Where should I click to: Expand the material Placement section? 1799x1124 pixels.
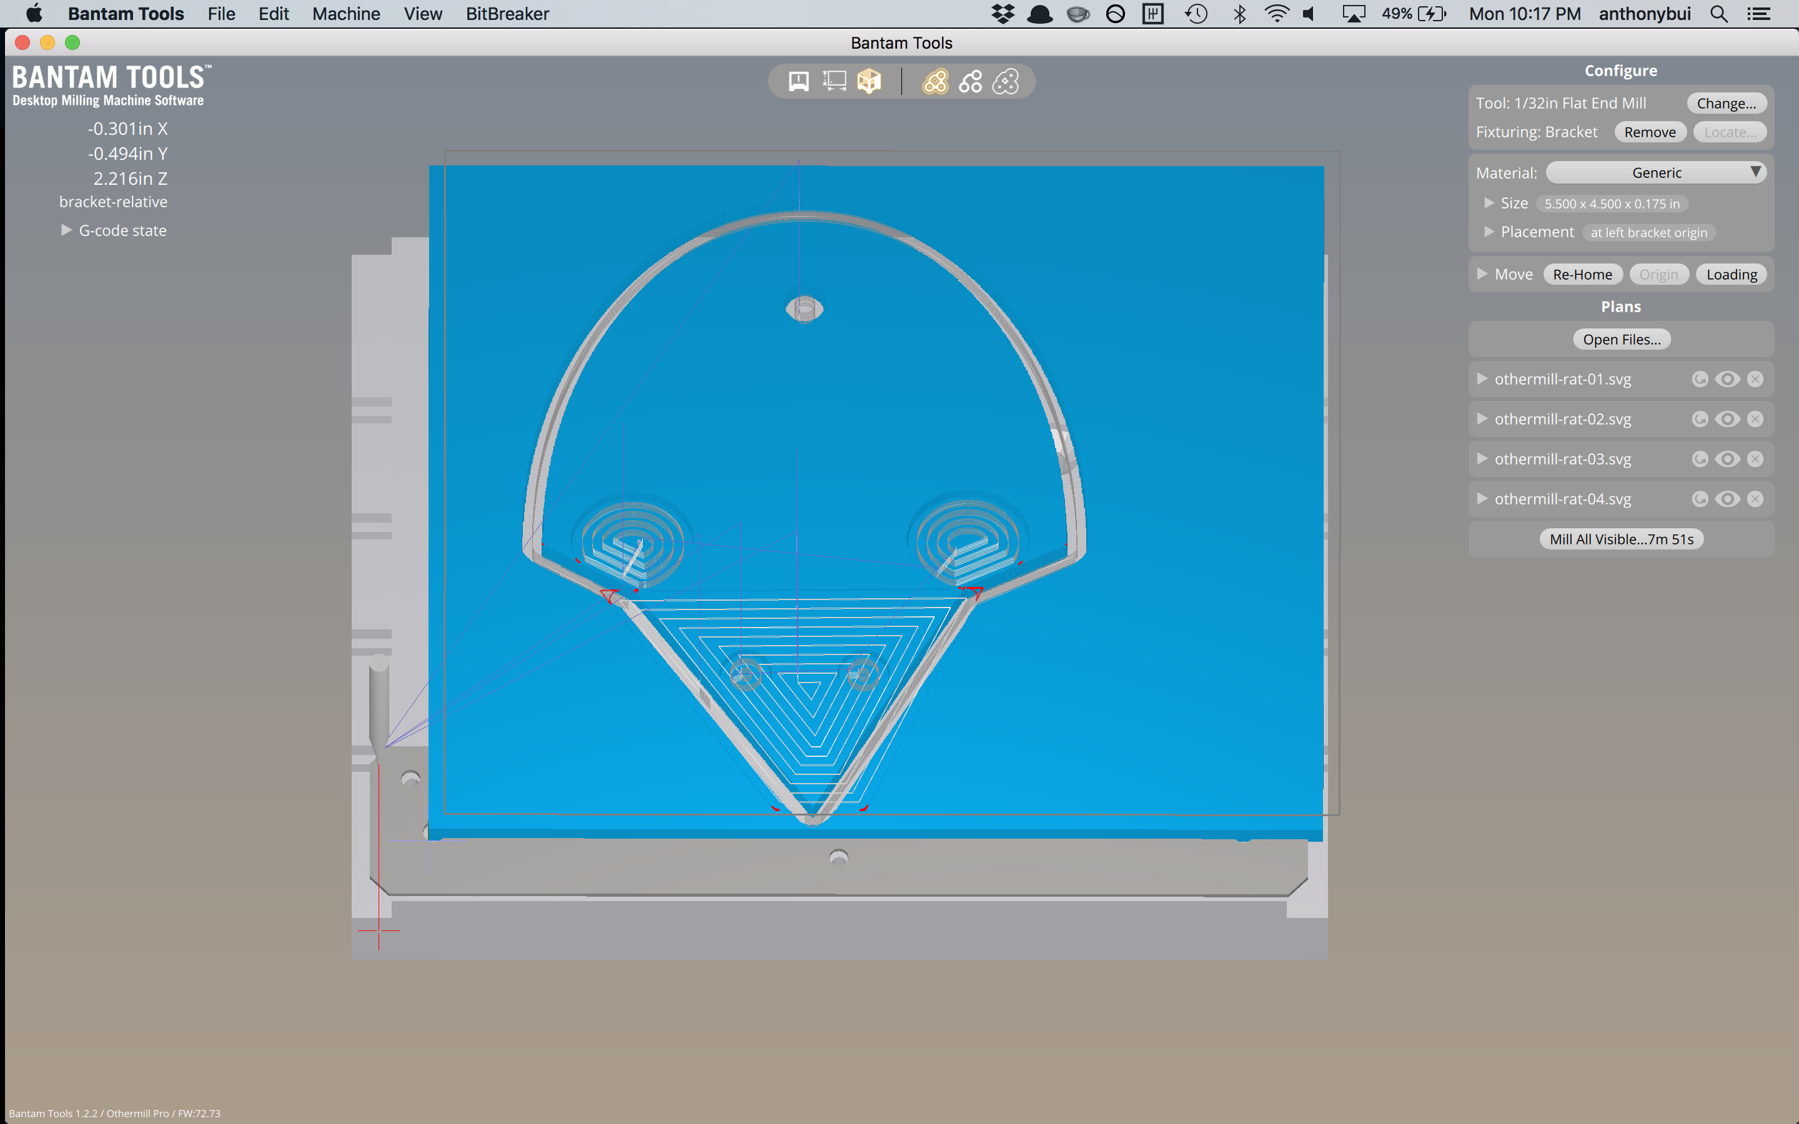[x=1489, y=231]
